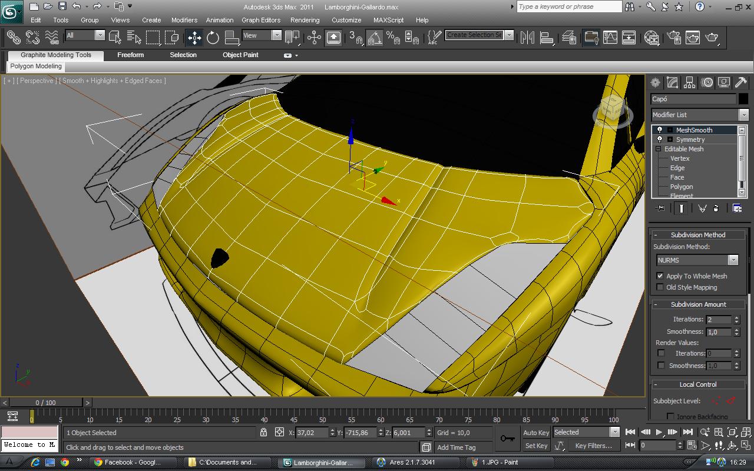Enable Old Style Mapping checkbox
754x471 pixels.
point(660,287)
